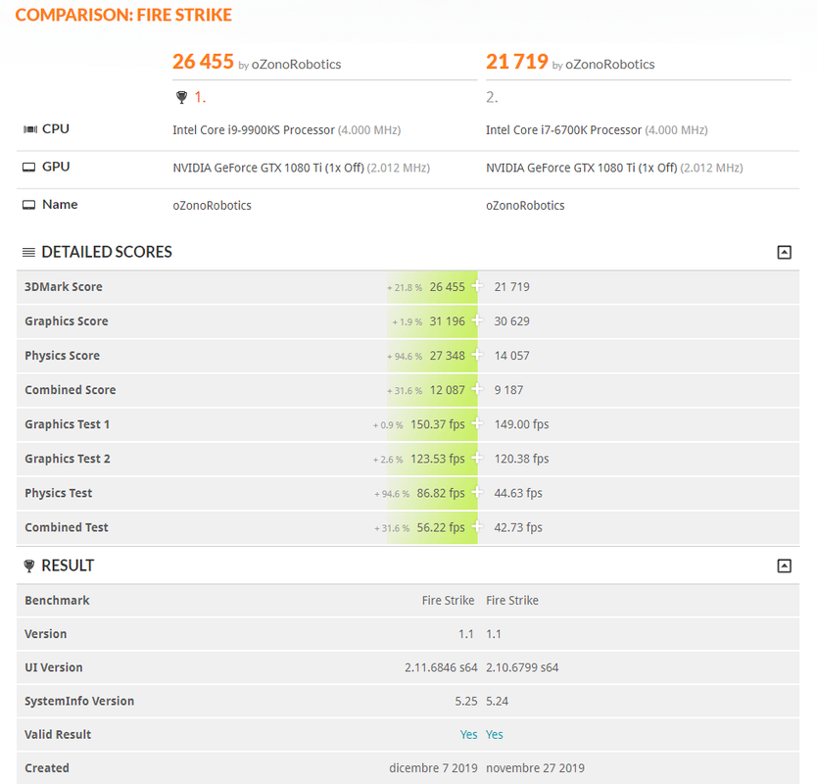Click SystemInfo version 5.25

click(466, 701)
